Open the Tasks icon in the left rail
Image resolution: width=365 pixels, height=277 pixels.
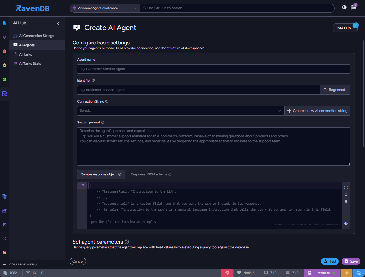coord(4,51)
